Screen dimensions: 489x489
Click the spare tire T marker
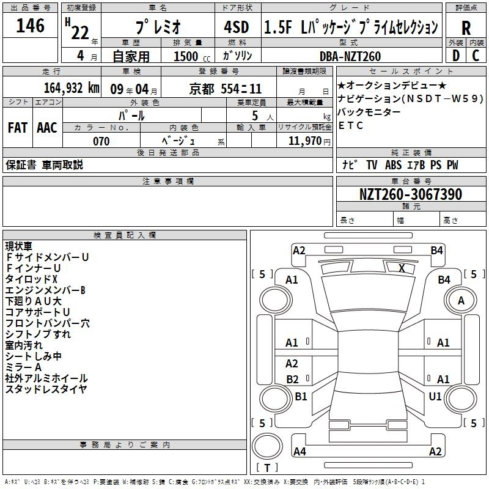tap(267, 468)
